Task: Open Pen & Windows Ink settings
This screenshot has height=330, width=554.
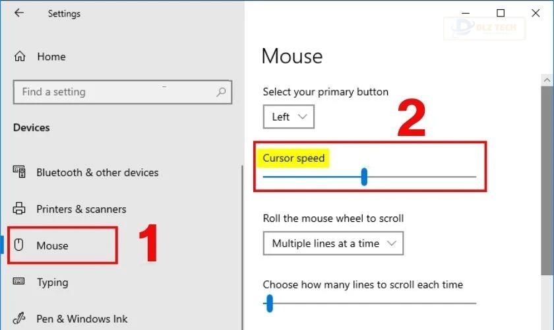Action: 82,319
